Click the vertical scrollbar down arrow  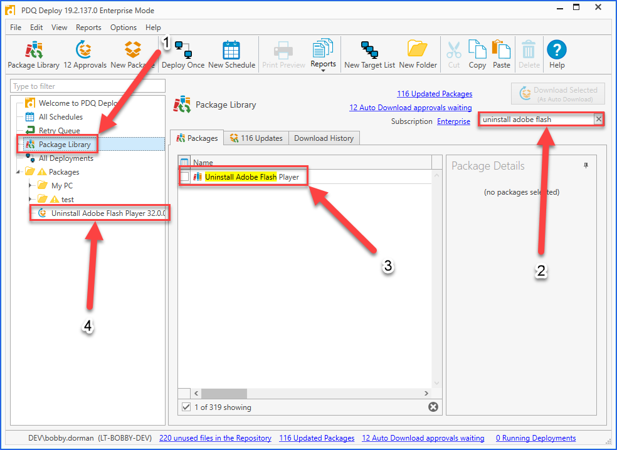pos(437,383)
